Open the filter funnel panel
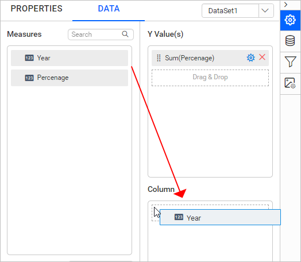301x262 pixels. tap(290, 62)
